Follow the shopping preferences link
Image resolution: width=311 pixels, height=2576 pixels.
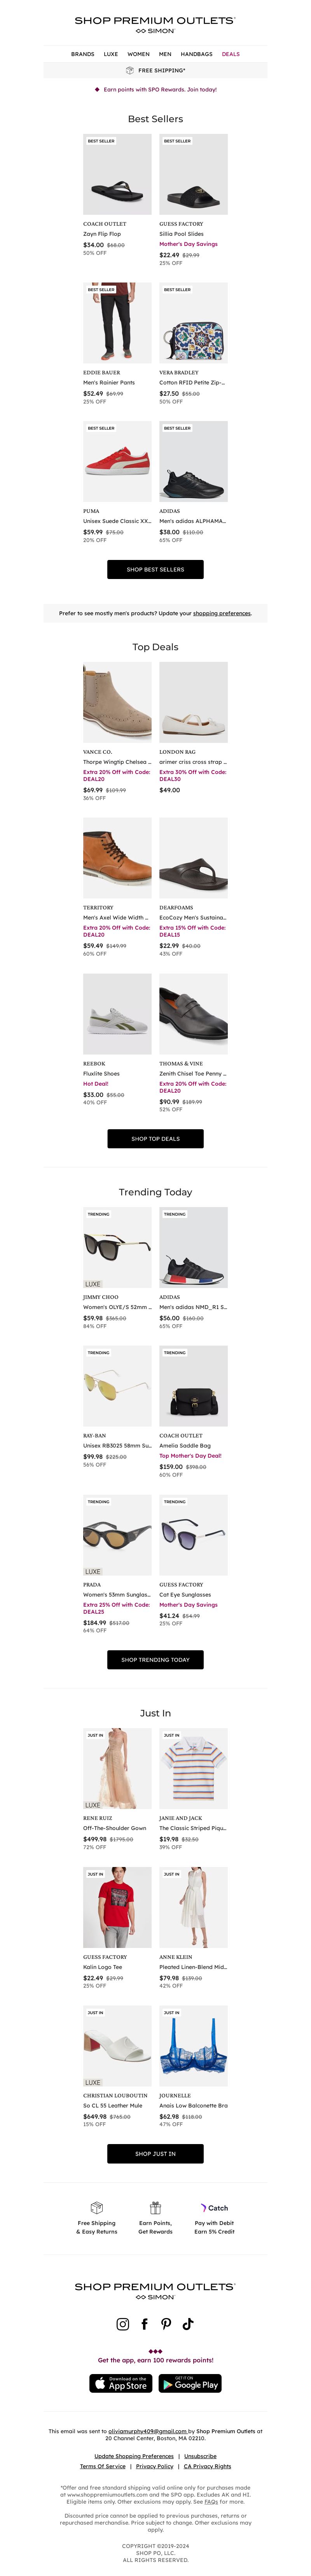[x=222, y=613]
